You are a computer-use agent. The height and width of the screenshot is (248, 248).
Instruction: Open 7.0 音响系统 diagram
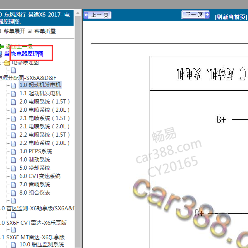(x=35, y=184)
